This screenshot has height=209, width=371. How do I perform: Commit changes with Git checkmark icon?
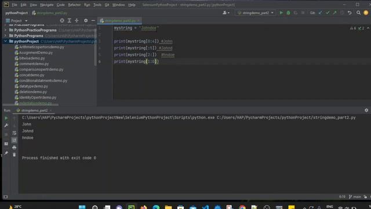click(328, 13)
